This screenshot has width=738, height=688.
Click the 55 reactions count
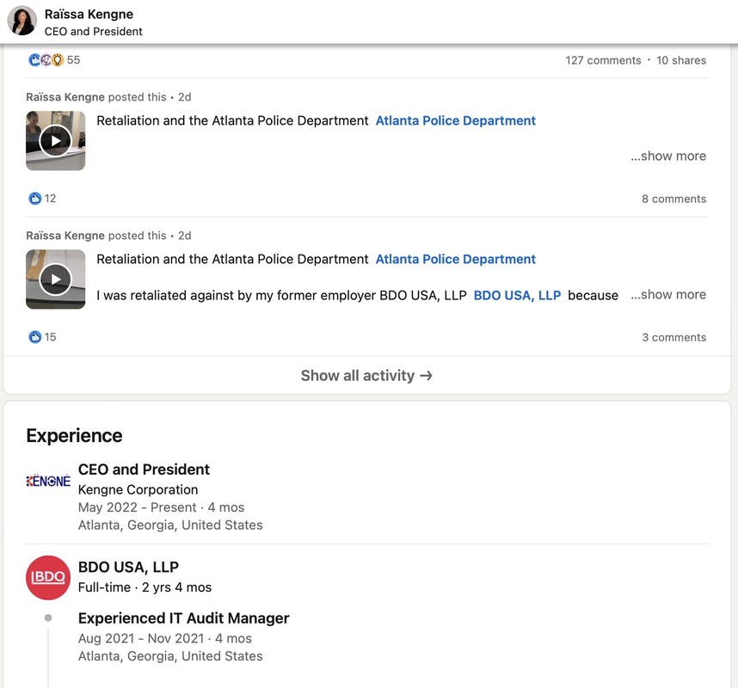[x=73, y=59]
